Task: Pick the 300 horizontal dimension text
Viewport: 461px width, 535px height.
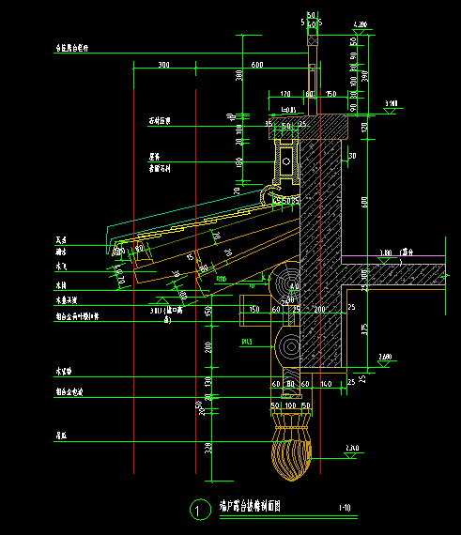Action: (163, 65)
